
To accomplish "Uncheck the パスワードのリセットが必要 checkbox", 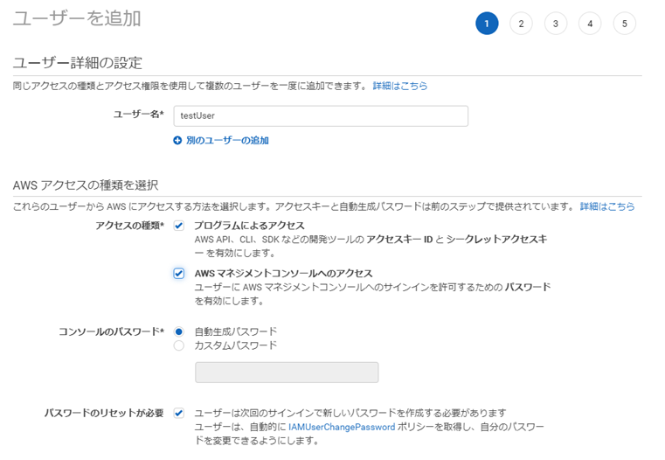I will coord(179,413).
